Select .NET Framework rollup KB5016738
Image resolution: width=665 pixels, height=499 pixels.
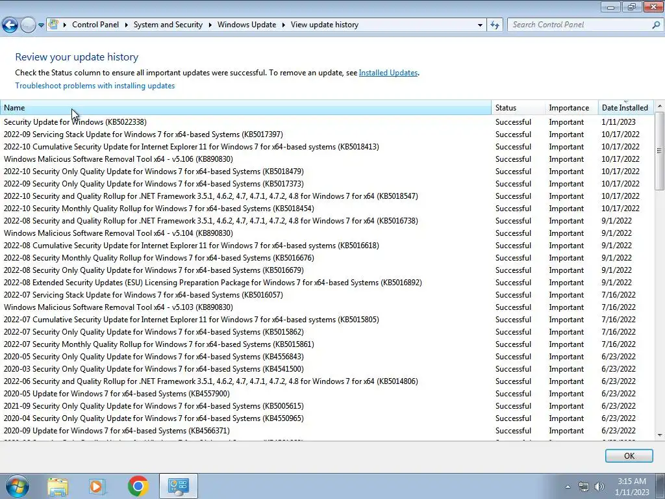click(x=327, y=221)
